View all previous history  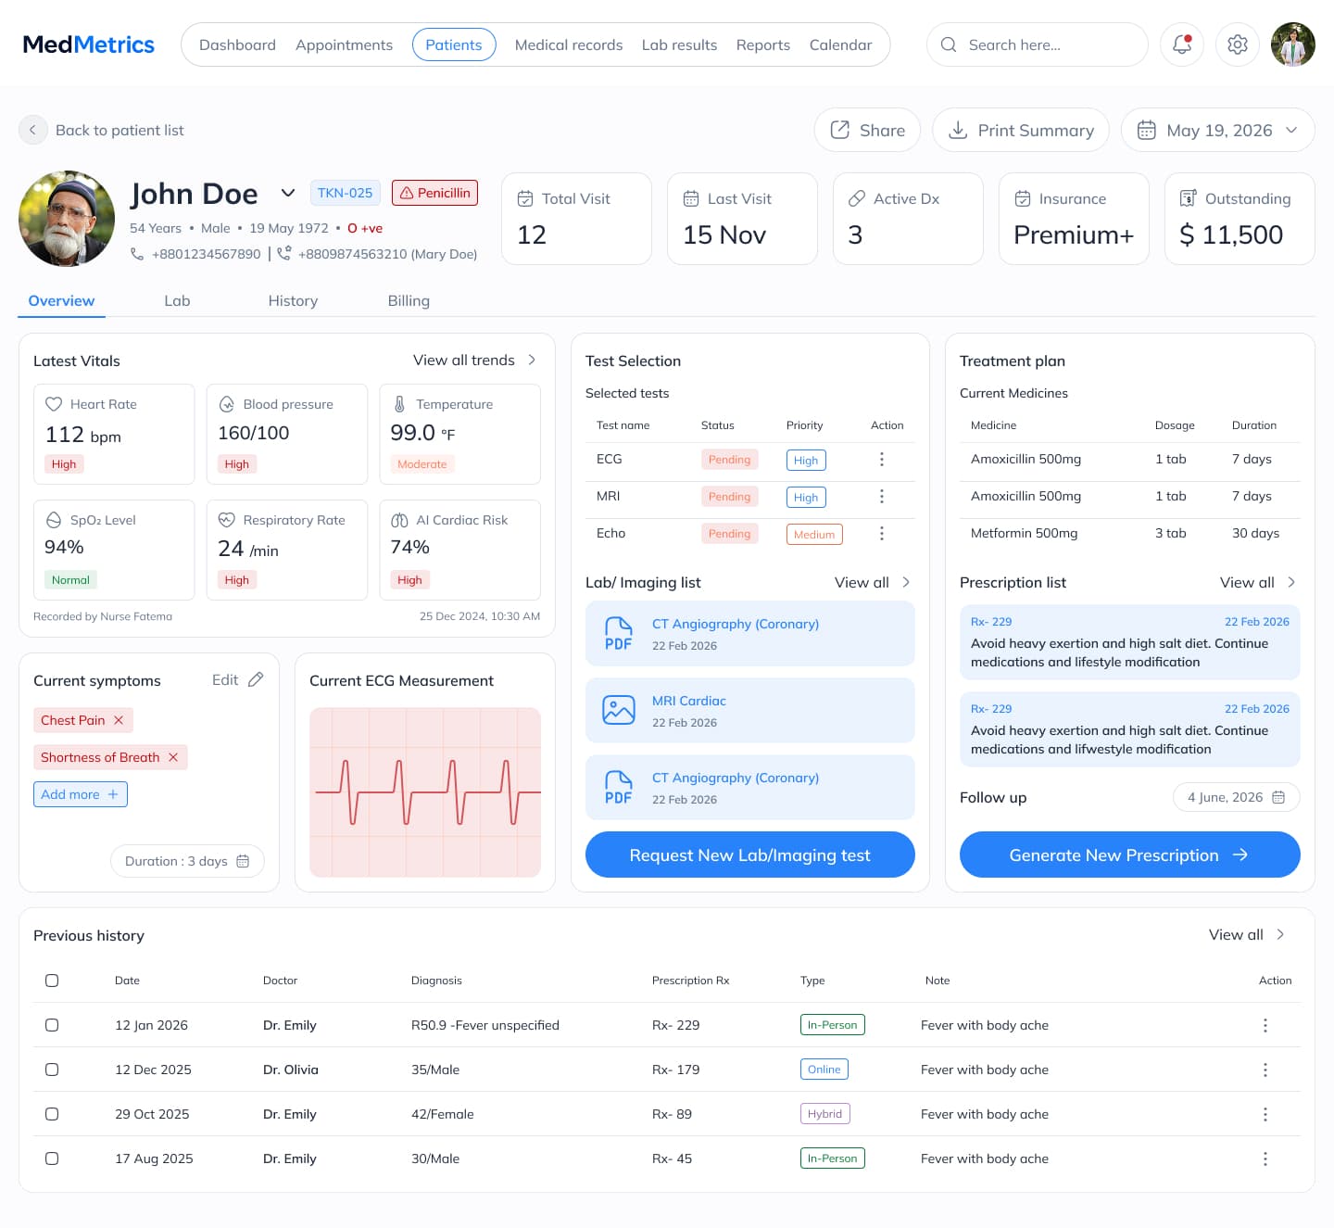[x=1247, y=934]
